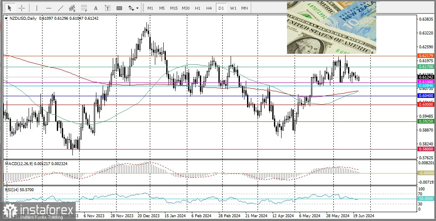436x221 pixels.
Task: Switch to the M1 timeframe
Action: pos(150,8)
